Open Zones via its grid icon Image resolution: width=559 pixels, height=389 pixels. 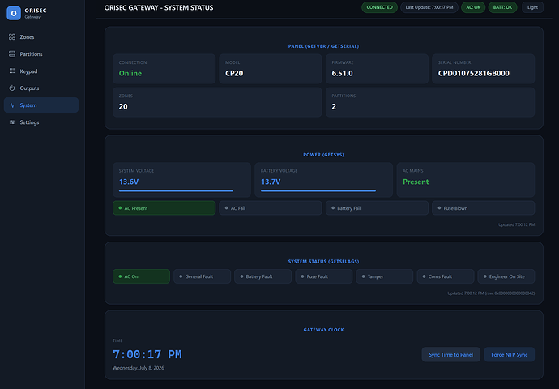12,36
